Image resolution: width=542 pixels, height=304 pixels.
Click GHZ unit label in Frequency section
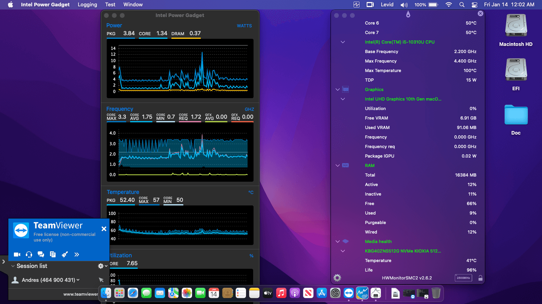tap(249, 109)
